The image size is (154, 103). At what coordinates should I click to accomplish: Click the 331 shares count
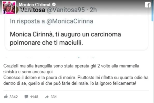coord(54,97)
